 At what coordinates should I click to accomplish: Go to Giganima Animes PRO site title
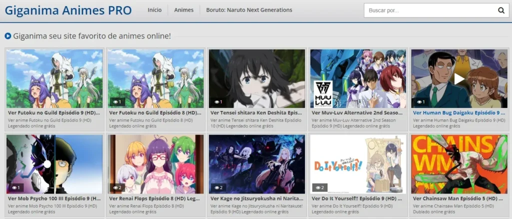[x=68, y=10]
